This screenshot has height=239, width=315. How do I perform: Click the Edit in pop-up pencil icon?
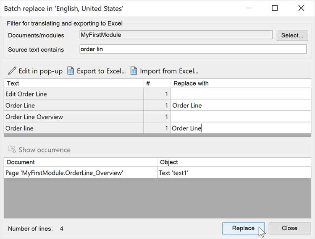coord(12,71)
